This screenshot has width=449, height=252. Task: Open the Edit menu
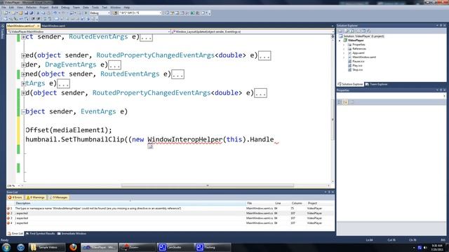[x=11, y=8]
